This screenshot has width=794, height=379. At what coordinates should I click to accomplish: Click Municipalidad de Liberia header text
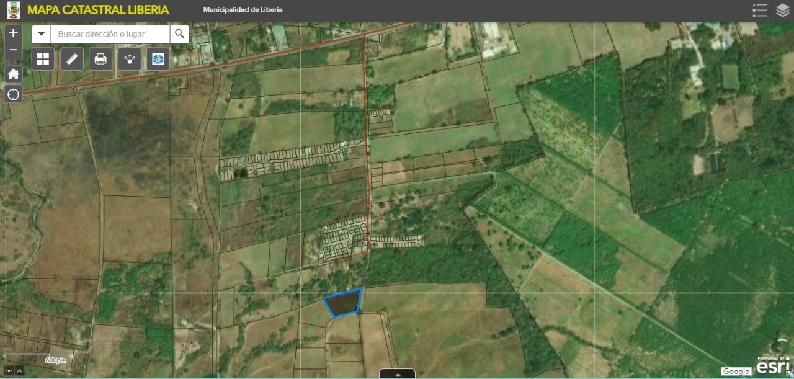[x=242, y=9]
